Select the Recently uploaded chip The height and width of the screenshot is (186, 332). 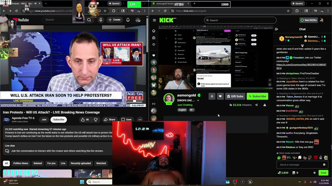click(x=81, y=163)
